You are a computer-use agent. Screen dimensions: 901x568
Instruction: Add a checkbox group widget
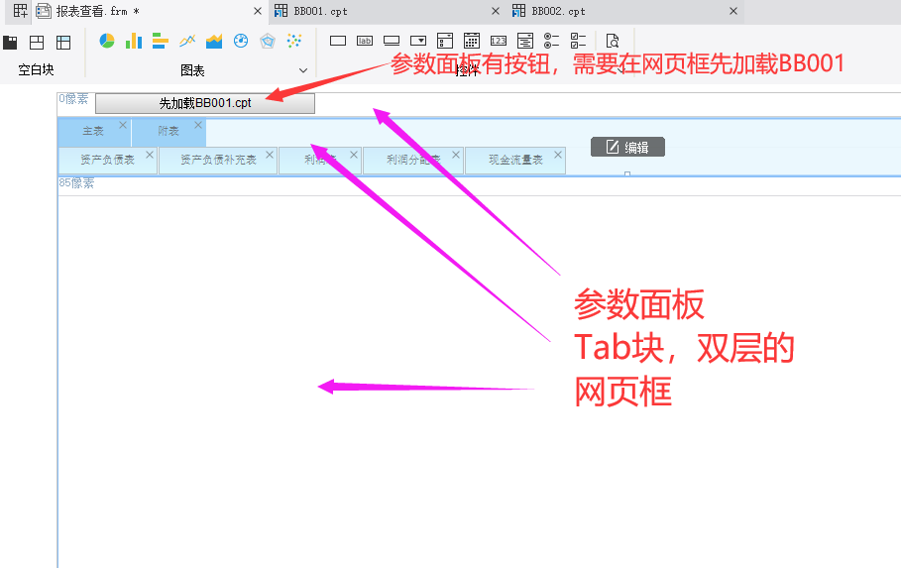(x=579, y=41)
